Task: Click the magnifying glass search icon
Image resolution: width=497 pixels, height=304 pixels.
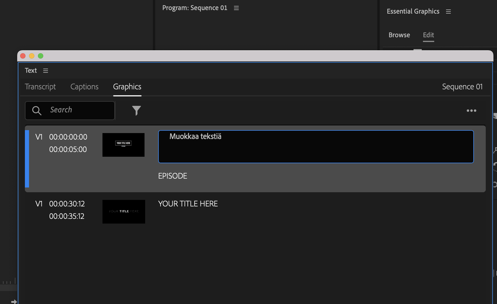Action: coord(37,111)
